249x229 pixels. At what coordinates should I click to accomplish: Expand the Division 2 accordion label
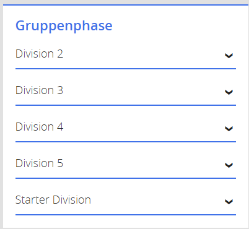pos(39,54)
